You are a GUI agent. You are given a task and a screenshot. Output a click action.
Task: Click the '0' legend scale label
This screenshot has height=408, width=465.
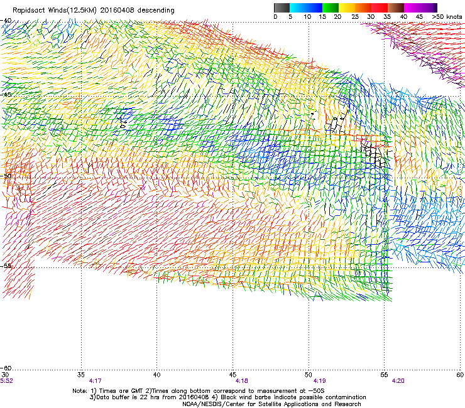(x=275, y=17)
